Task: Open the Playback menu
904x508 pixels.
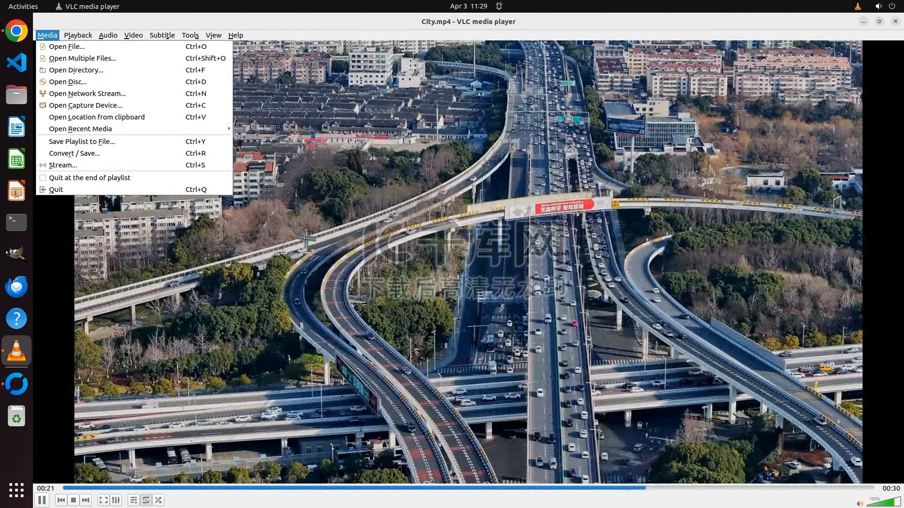Action: [78, 35]
